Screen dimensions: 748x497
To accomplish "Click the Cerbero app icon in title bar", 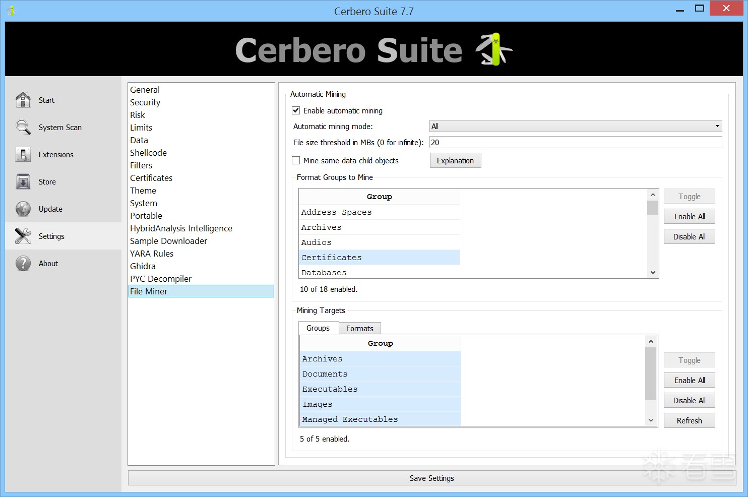I will pos(11,11).
